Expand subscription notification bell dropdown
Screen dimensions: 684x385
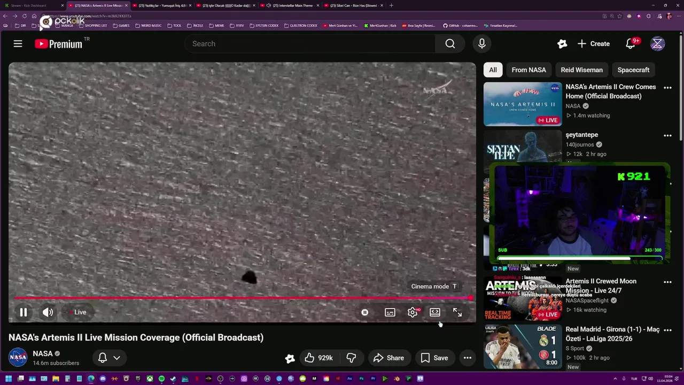click(109, 358)
